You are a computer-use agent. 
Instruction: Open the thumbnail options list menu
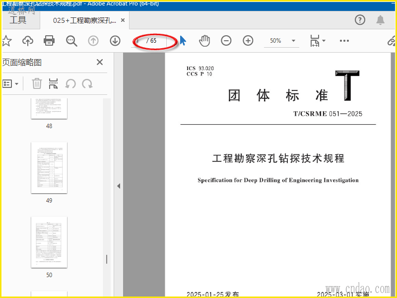(10, 83)
